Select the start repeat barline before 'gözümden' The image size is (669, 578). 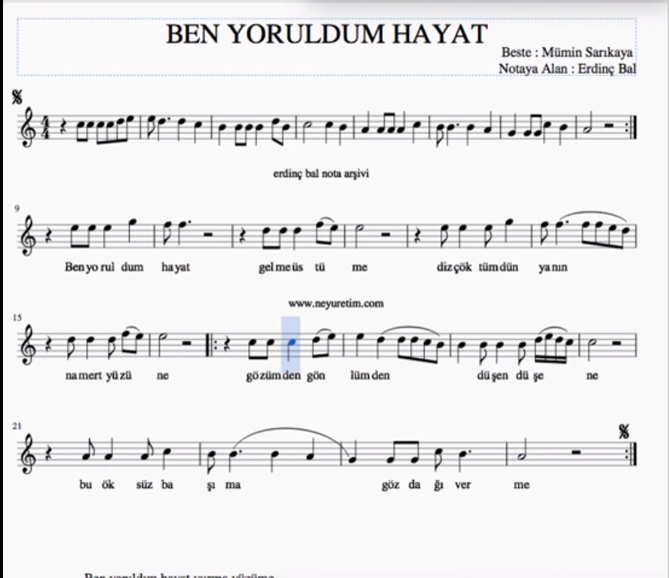[x=212, y=345]
